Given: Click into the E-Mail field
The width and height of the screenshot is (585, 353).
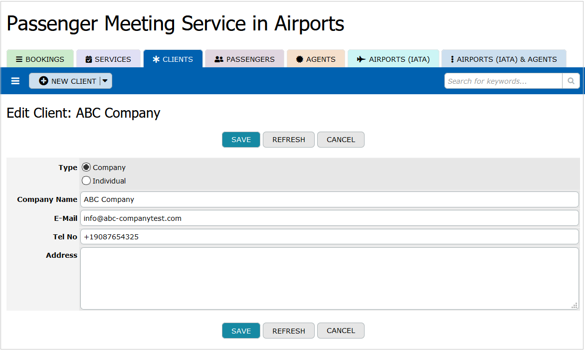Looking at the screenshot, I should pos(329,218).
